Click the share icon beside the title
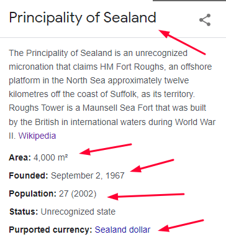226x242 pixels. [x=205, y=20]
